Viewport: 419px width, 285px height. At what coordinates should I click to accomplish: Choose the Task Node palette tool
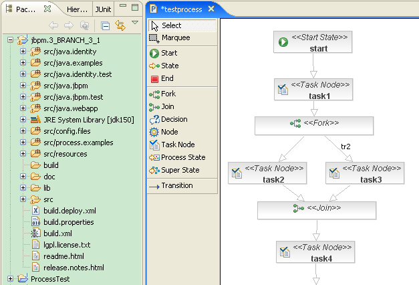[177, 145]
